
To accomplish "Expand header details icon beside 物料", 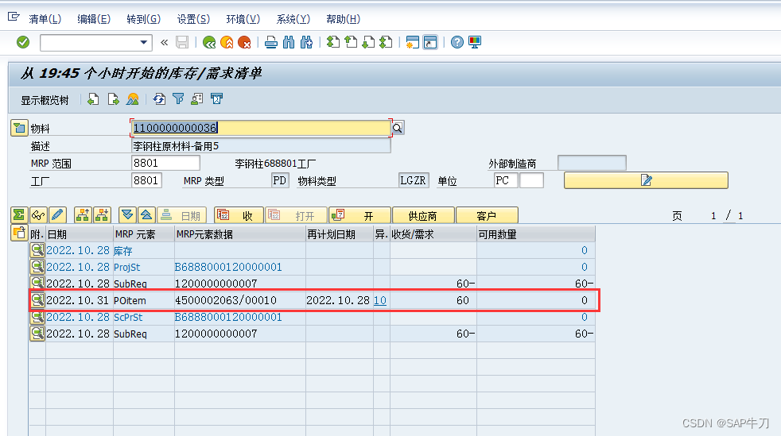I will [19, 129].
